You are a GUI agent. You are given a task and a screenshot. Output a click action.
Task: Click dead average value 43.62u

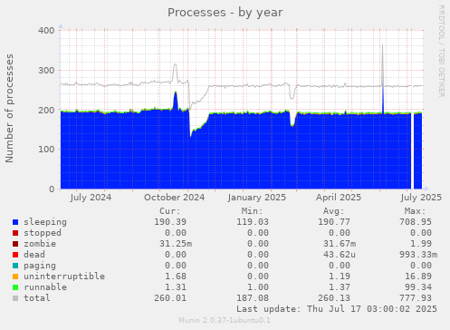click(x=340, y=255)
